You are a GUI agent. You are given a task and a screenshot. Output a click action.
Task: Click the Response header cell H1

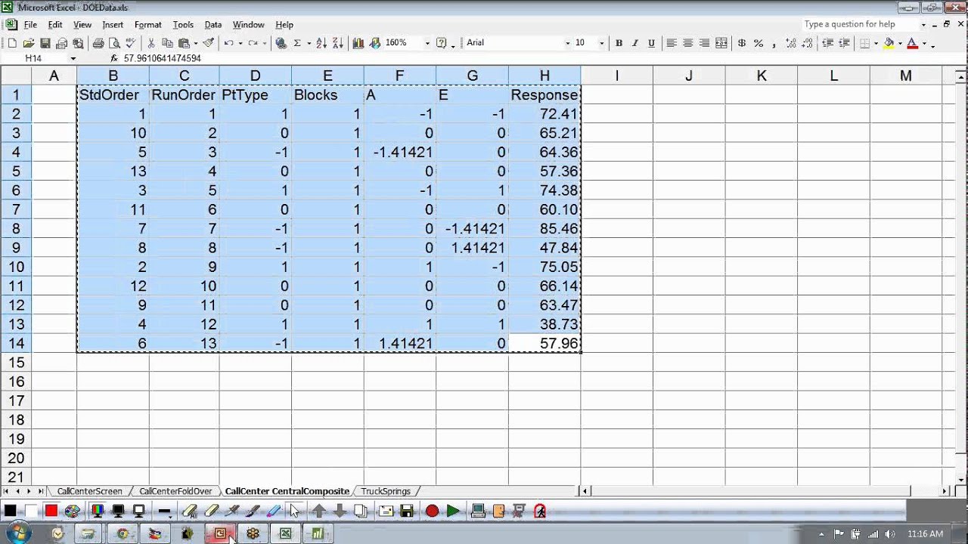544,94
